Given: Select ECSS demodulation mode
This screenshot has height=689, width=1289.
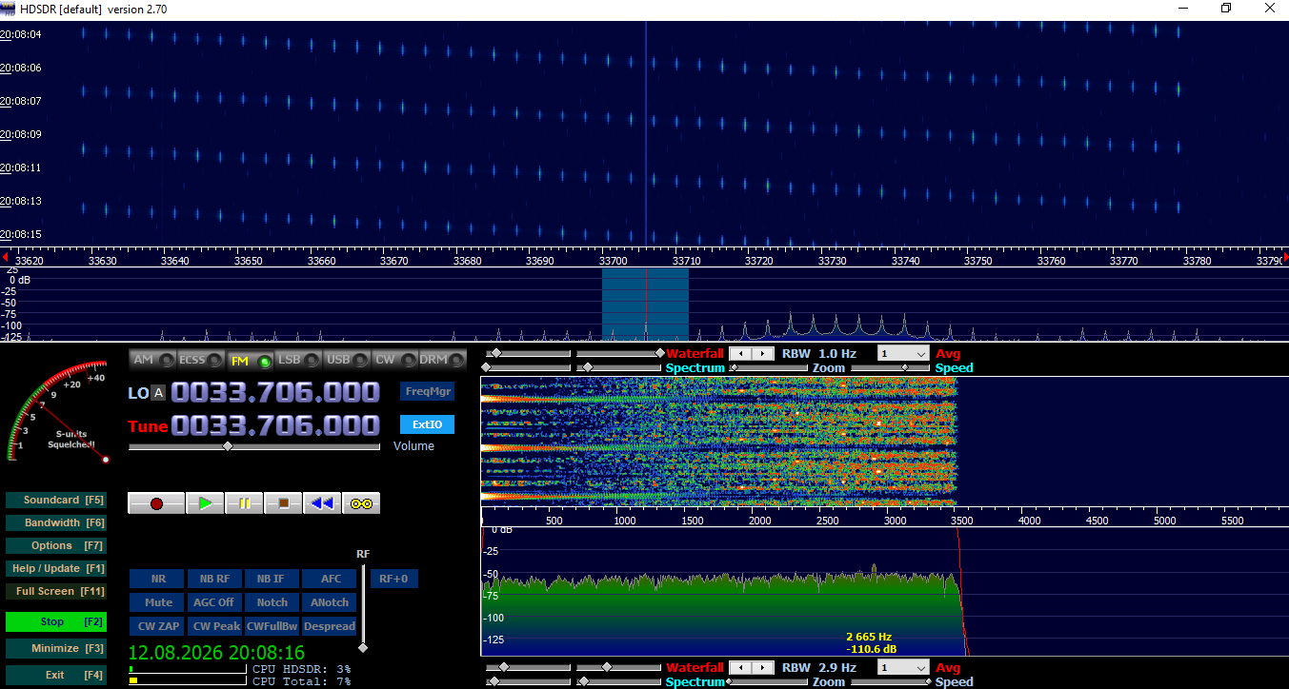Looking at the screenshot, I should [201, 360].
